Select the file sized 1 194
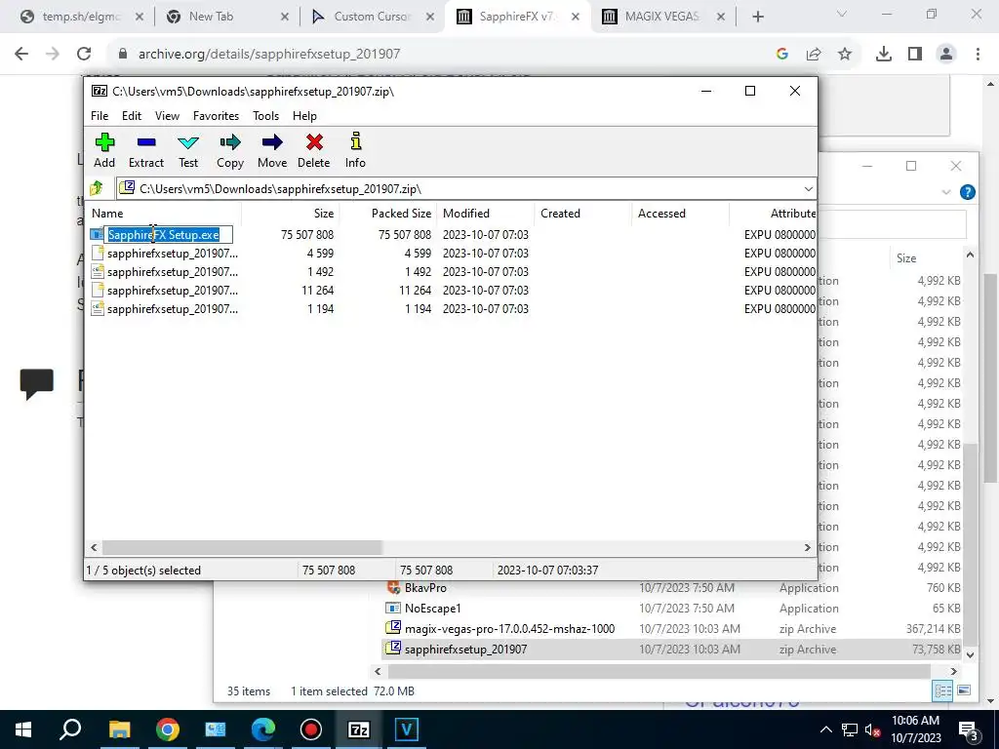The width and height of the screenshot is (999, 749). tap(172, 309)
